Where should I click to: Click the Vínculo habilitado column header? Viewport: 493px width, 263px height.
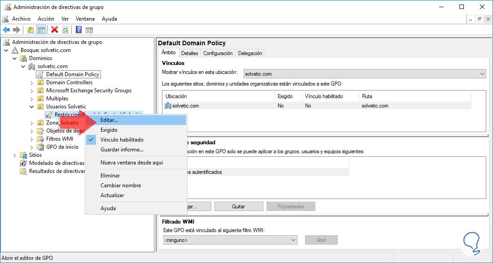tap(330, 96)
